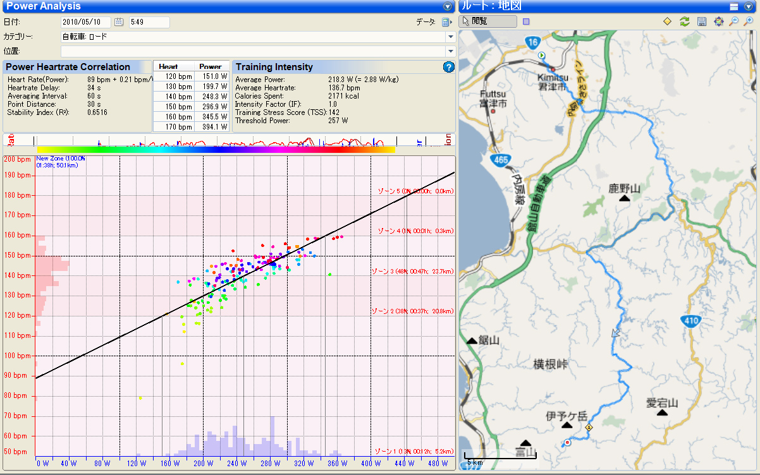Open route map panel menu arrow

(749, 6)
